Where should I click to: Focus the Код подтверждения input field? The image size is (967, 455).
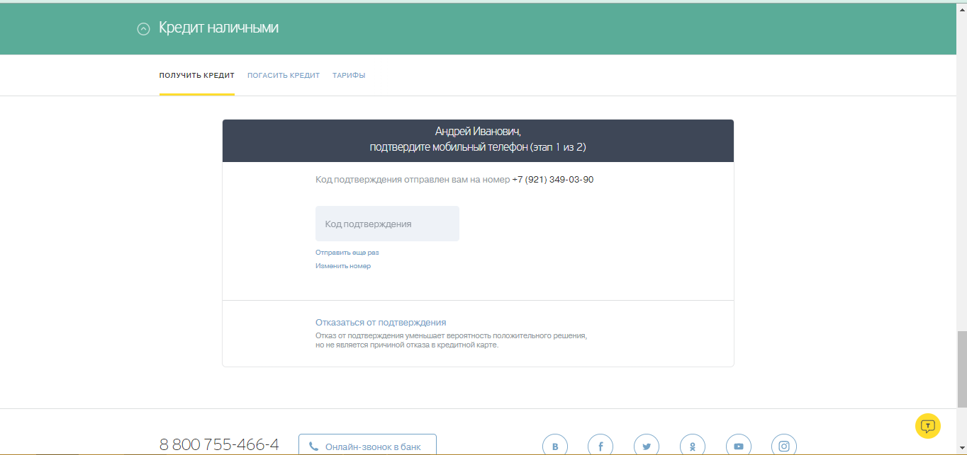(x=387, y=224)
